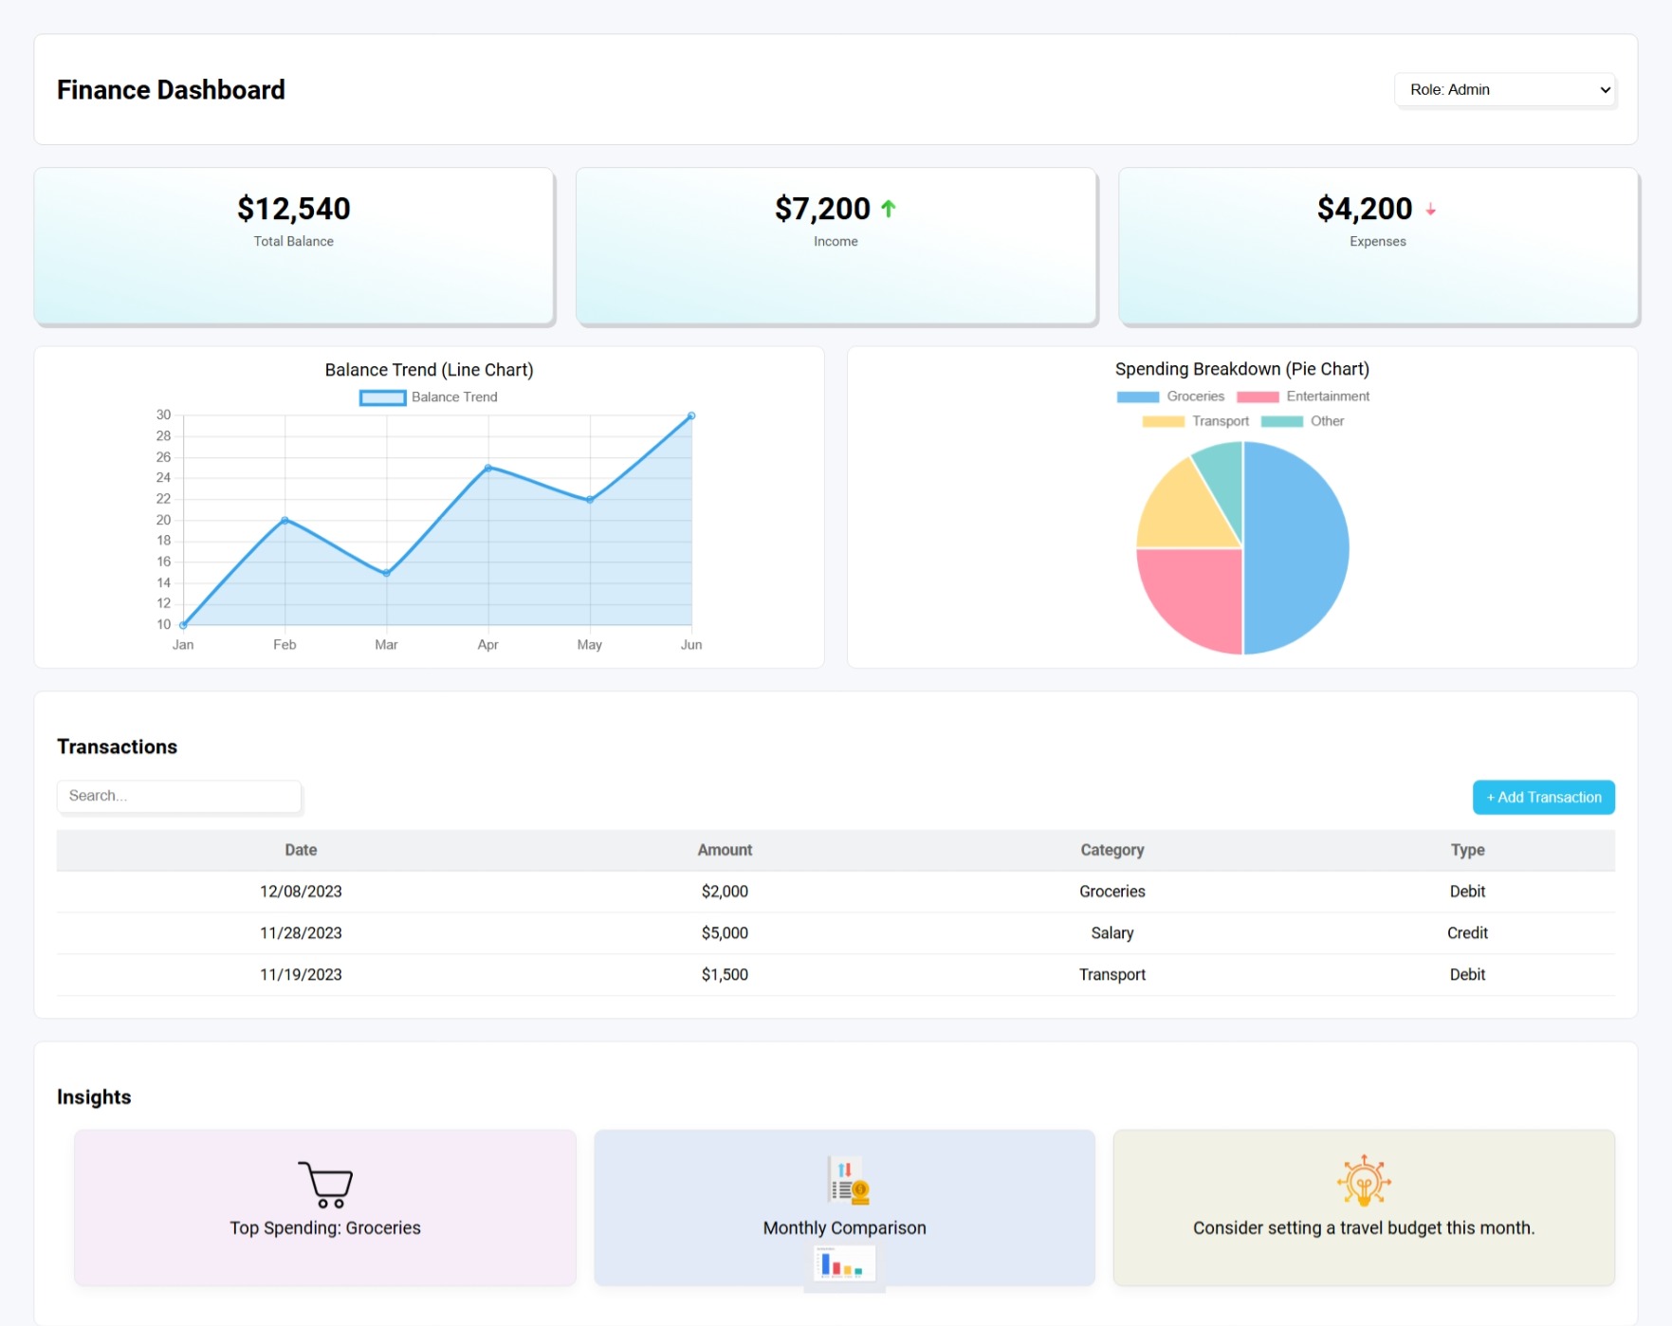Open the Top Spending: Groceries insight card
The image size is (1672, 1326).
[325, 1207]
